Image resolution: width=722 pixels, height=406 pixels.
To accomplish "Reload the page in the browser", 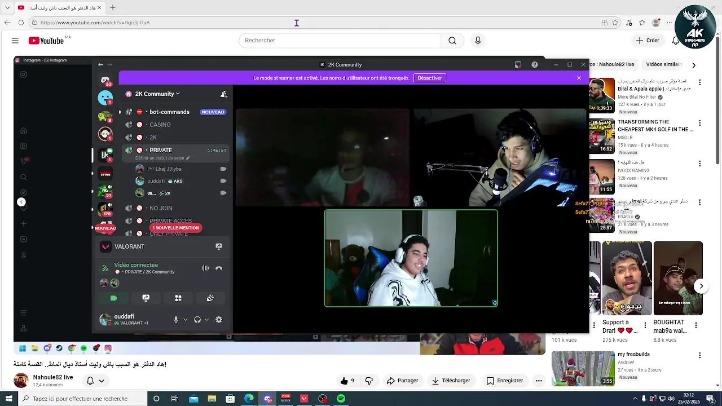I will (x=21, y=23).
